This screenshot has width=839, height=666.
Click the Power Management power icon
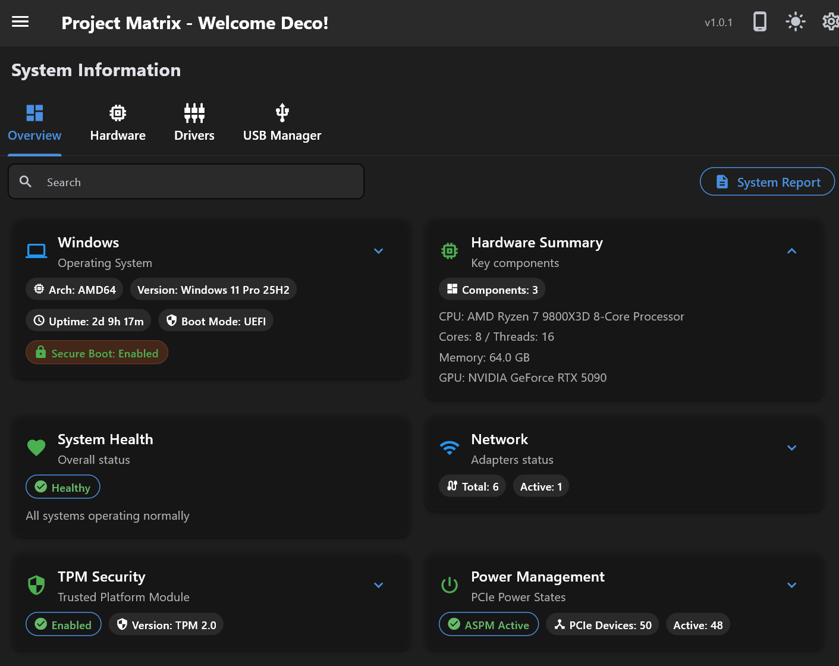[450, 585]
